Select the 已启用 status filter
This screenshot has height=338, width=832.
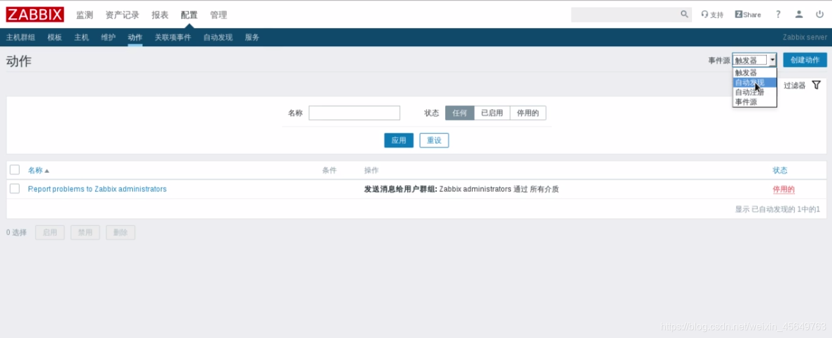pos(492,113)
